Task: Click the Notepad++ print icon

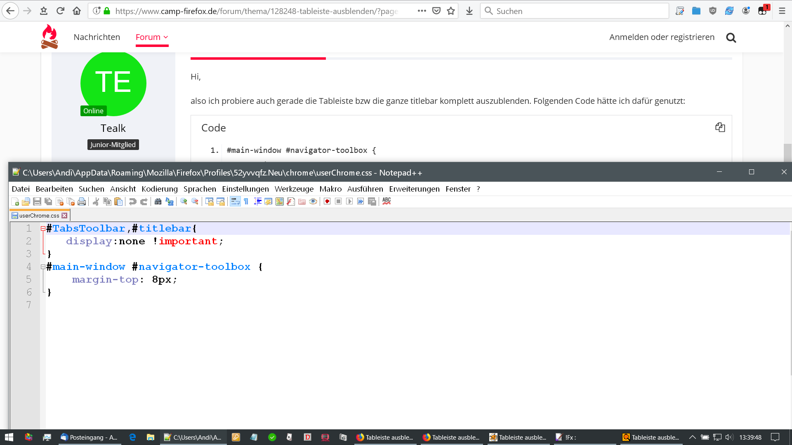Action: point(82,201)
